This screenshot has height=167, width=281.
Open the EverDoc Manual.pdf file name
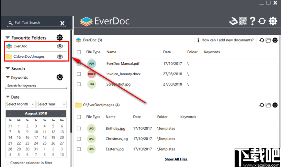click(123, 64)
